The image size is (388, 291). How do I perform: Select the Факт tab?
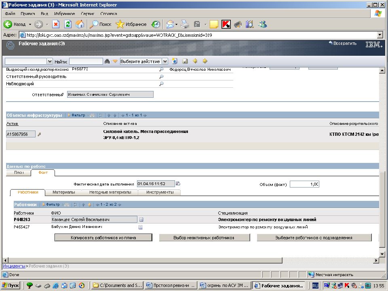tap(43, 173)
